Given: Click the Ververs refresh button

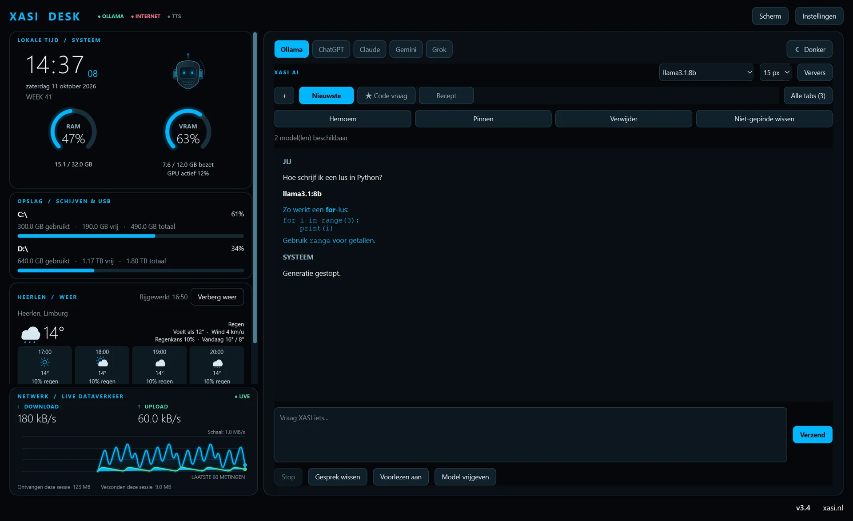Looking at the screenshot, I should tap(815, 72).
